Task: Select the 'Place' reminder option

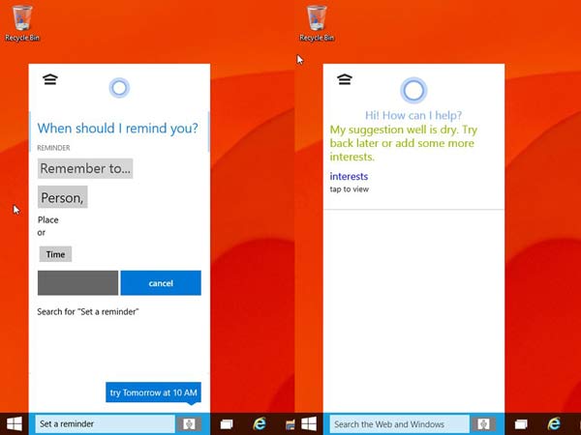Action: point(48,220)
